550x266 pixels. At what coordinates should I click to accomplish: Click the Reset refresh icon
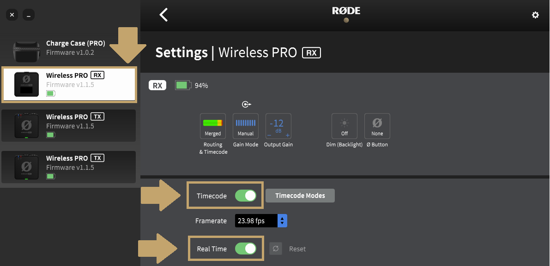point(276,249)
